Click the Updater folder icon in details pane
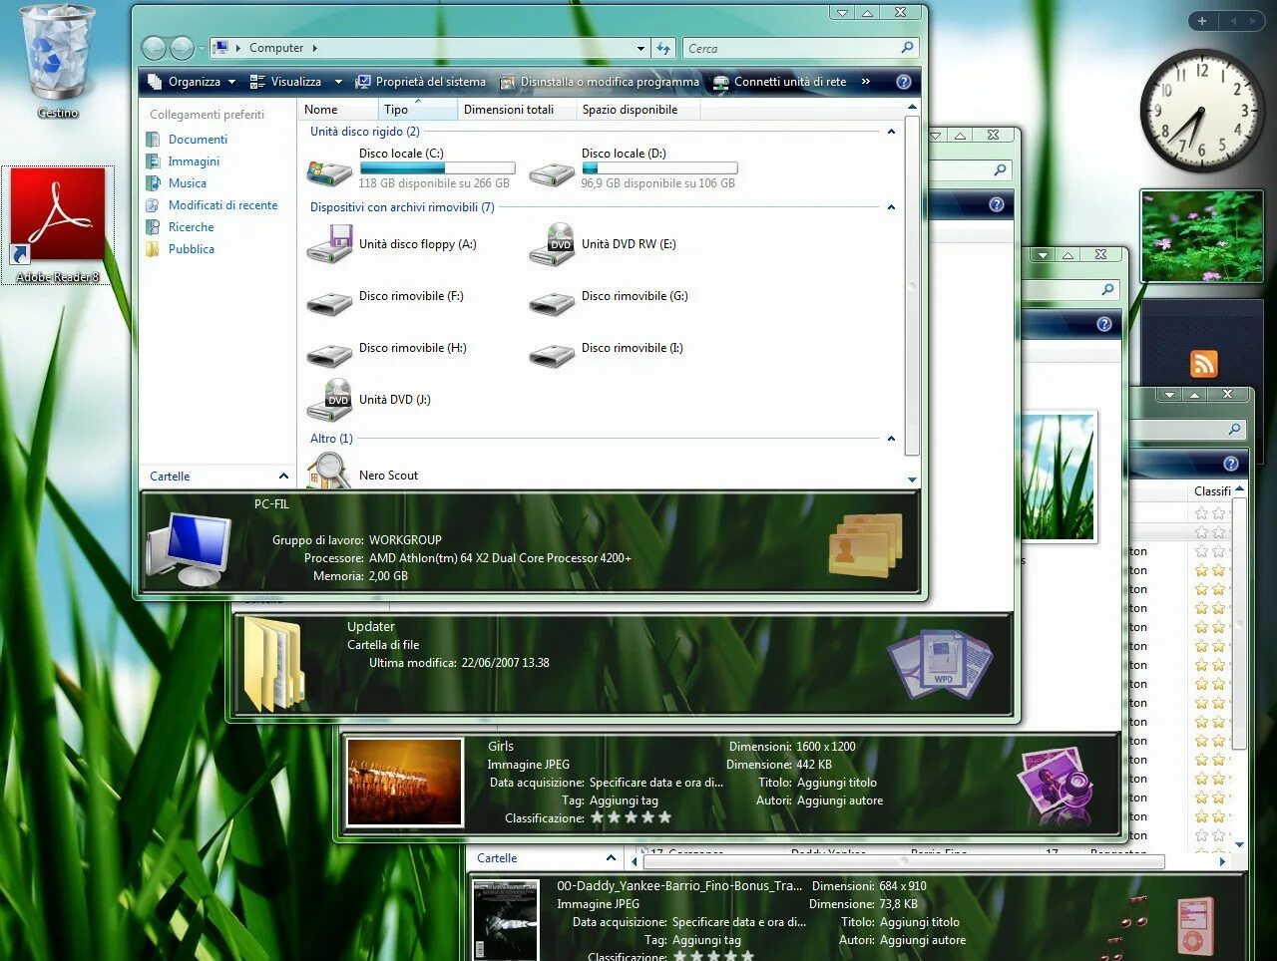Image resolution: width=1277 pixels, height=961 pixels. (273, 664)
